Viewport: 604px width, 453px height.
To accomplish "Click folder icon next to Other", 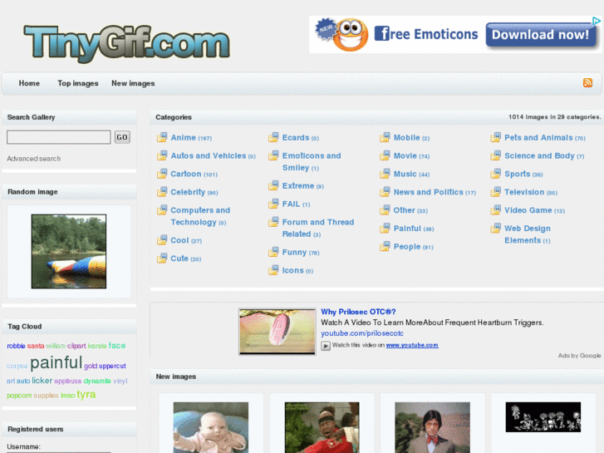I will (385, 209).
